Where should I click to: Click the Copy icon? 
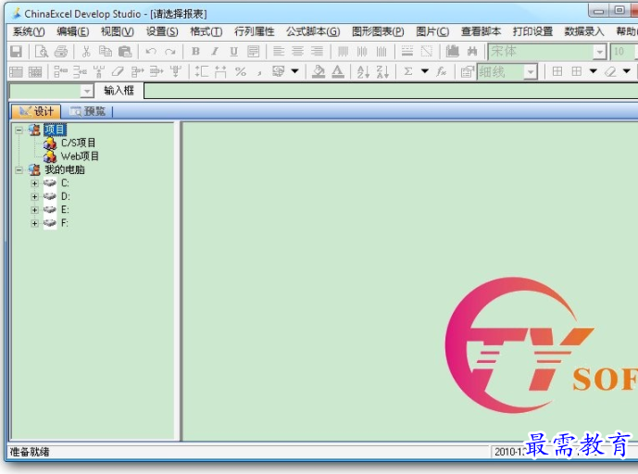[106, 52]
